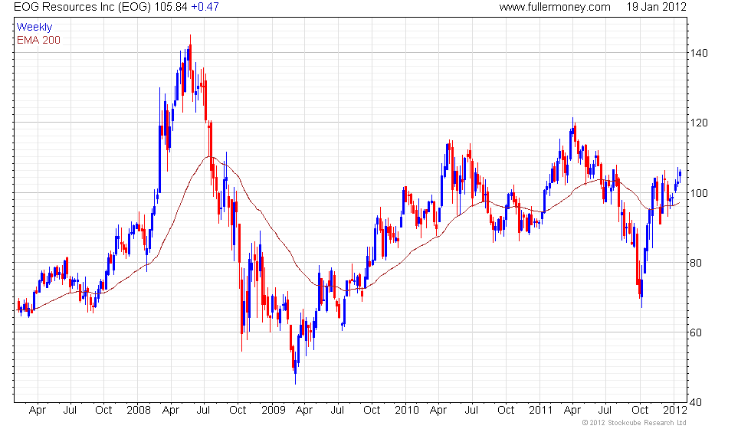The width and height of the screenshot is (751, 429).
Task: Click the 2012 label on the time axis
Action: 675,411
